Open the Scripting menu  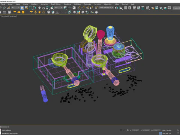(x=97, y=4)
